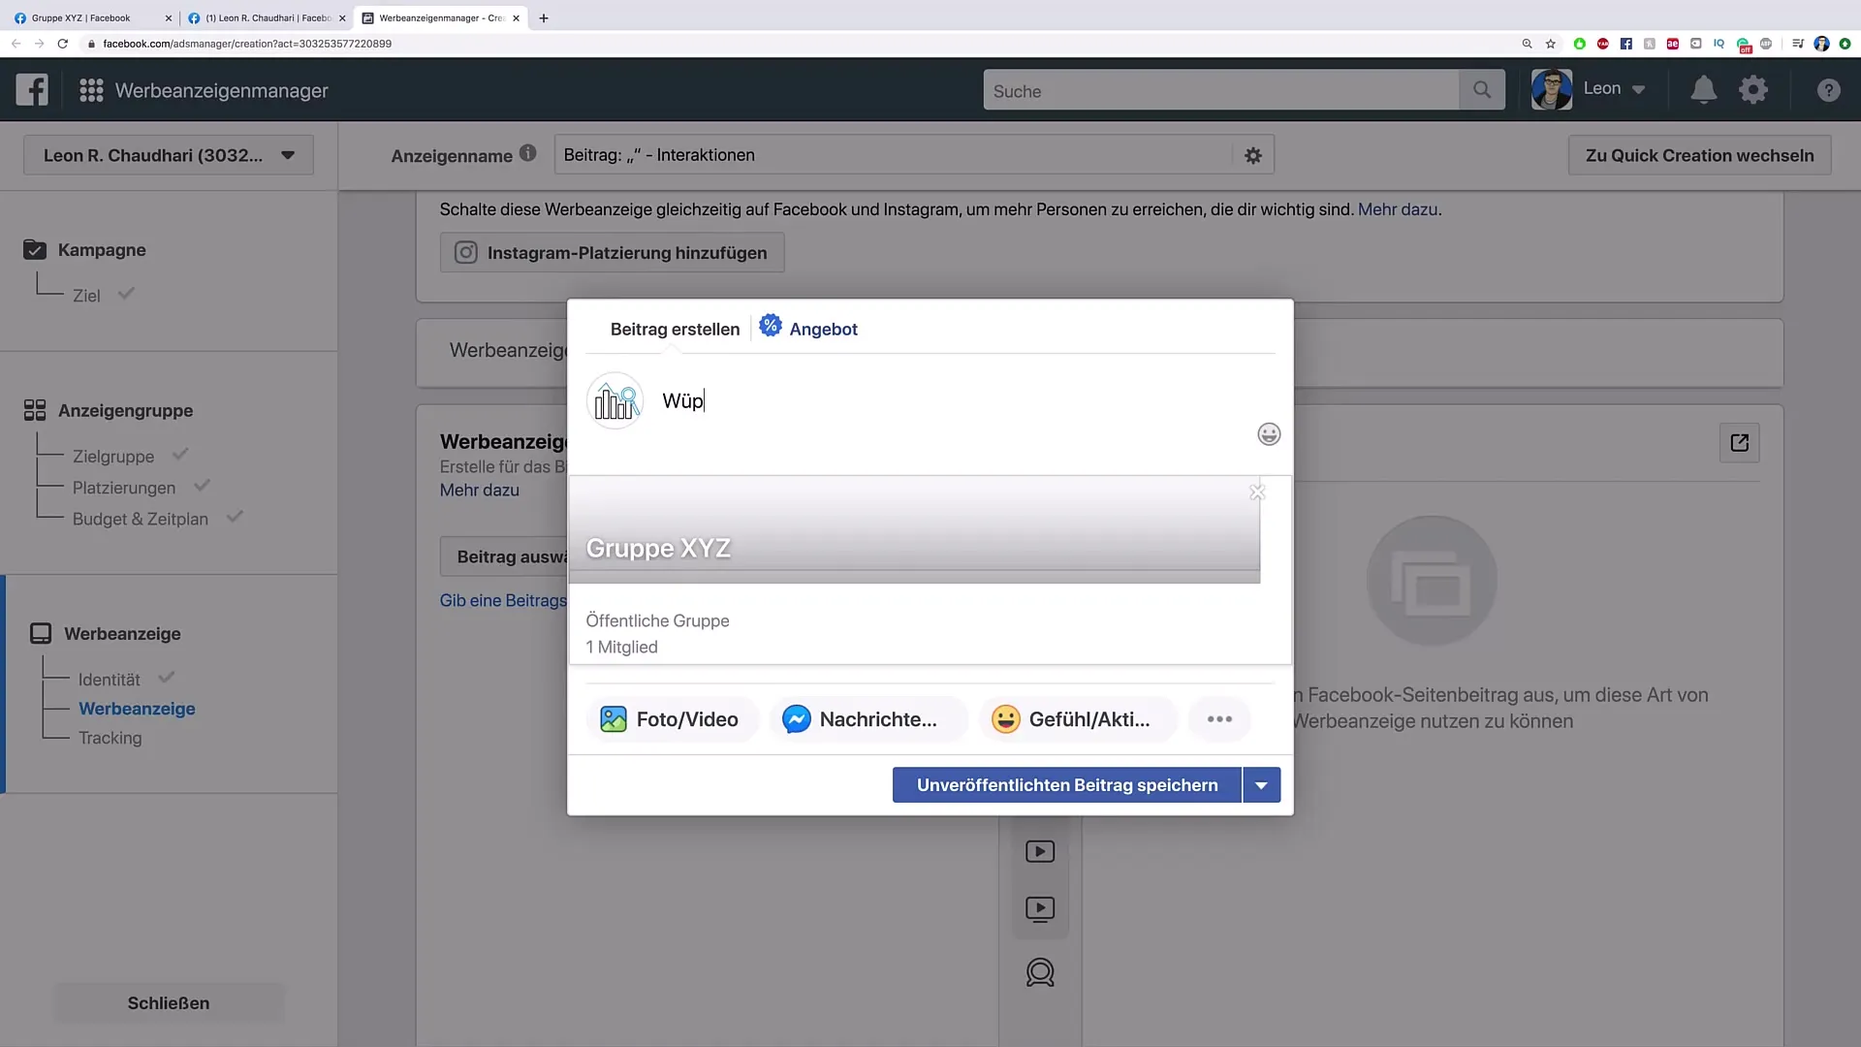The image size is (1861, 1047).
Task: Go back in browser history
Action: (x=16, y=44)
